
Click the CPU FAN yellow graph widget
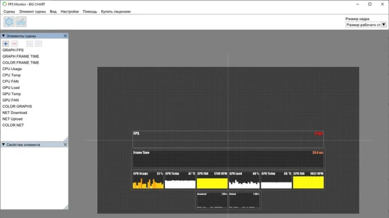tap(212, 180)
